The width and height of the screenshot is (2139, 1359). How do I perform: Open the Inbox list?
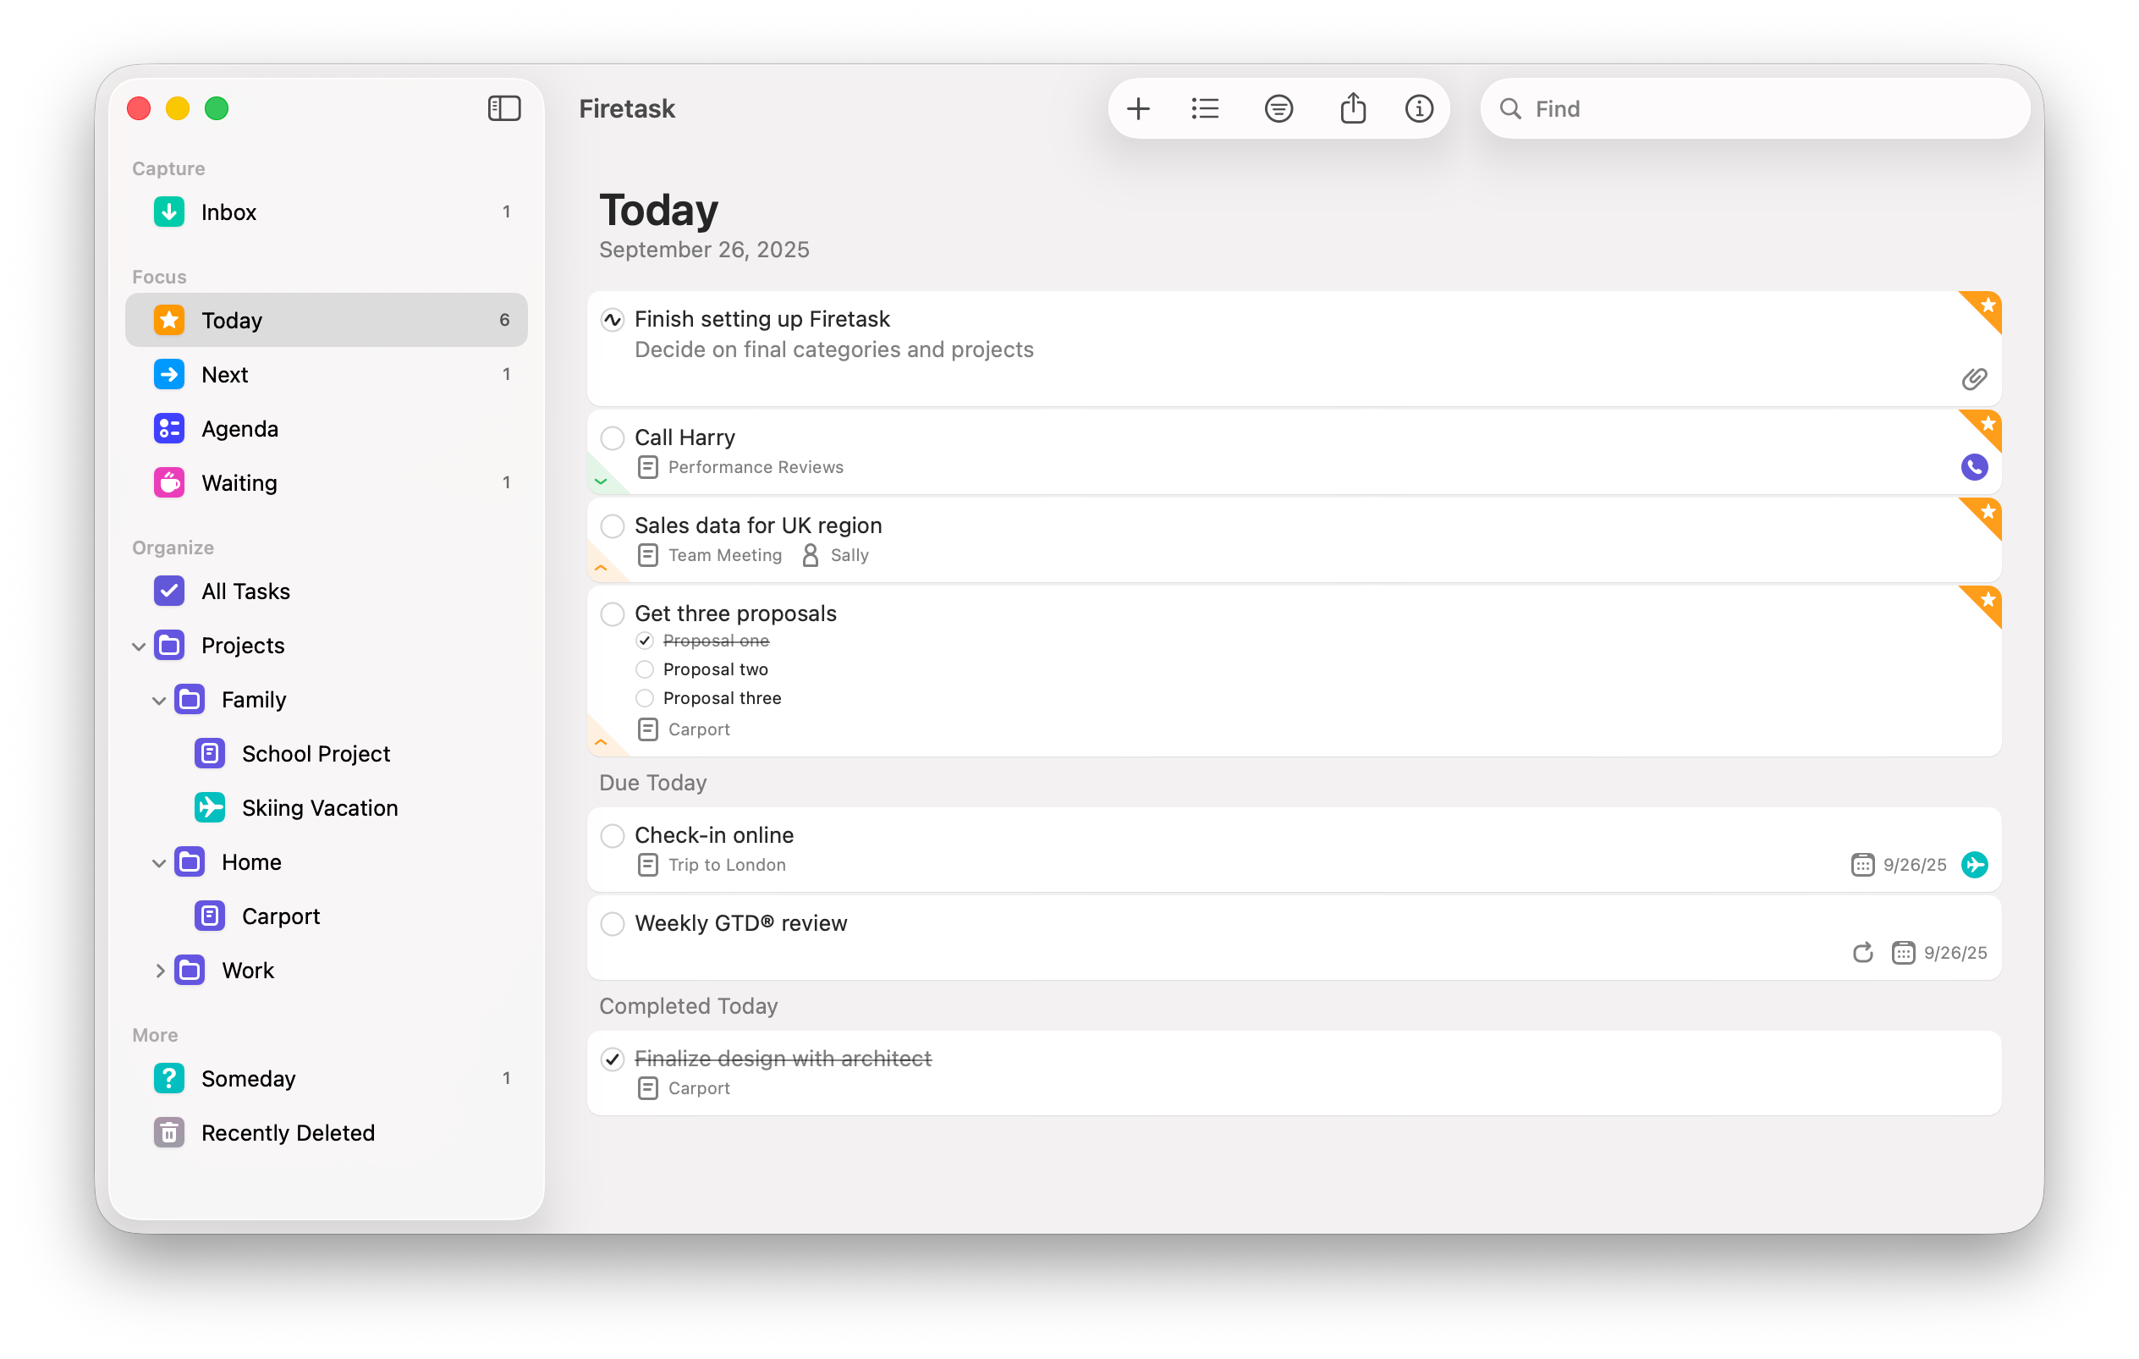pos(228,212)
